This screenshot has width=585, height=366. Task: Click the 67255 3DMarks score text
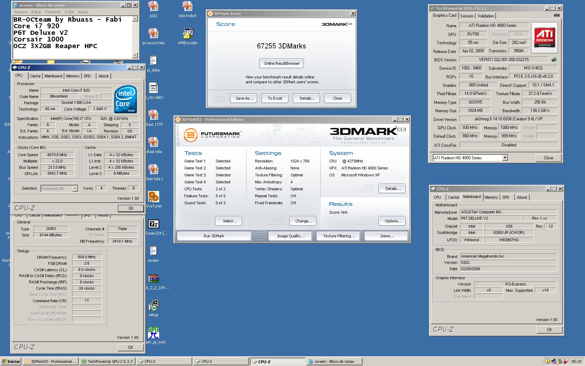[x=281, y=46]
